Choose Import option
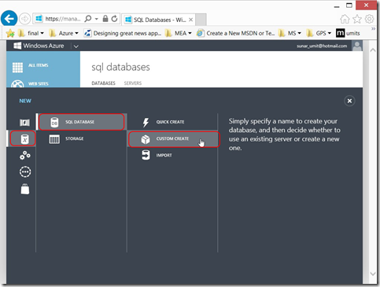This screenshot has height=287, width=380. (x=172, y=155)
